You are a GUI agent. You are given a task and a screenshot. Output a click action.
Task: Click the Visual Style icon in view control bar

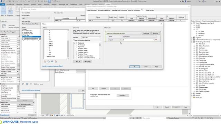pos(50,115)
